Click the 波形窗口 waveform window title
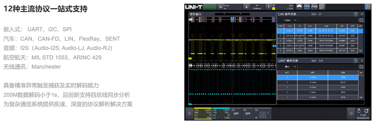This screenshot has width=377, height=124. 195,14
